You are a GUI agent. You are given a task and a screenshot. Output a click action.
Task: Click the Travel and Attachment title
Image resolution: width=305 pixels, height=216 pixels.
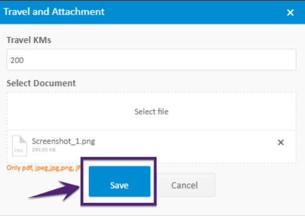[54, 11]
